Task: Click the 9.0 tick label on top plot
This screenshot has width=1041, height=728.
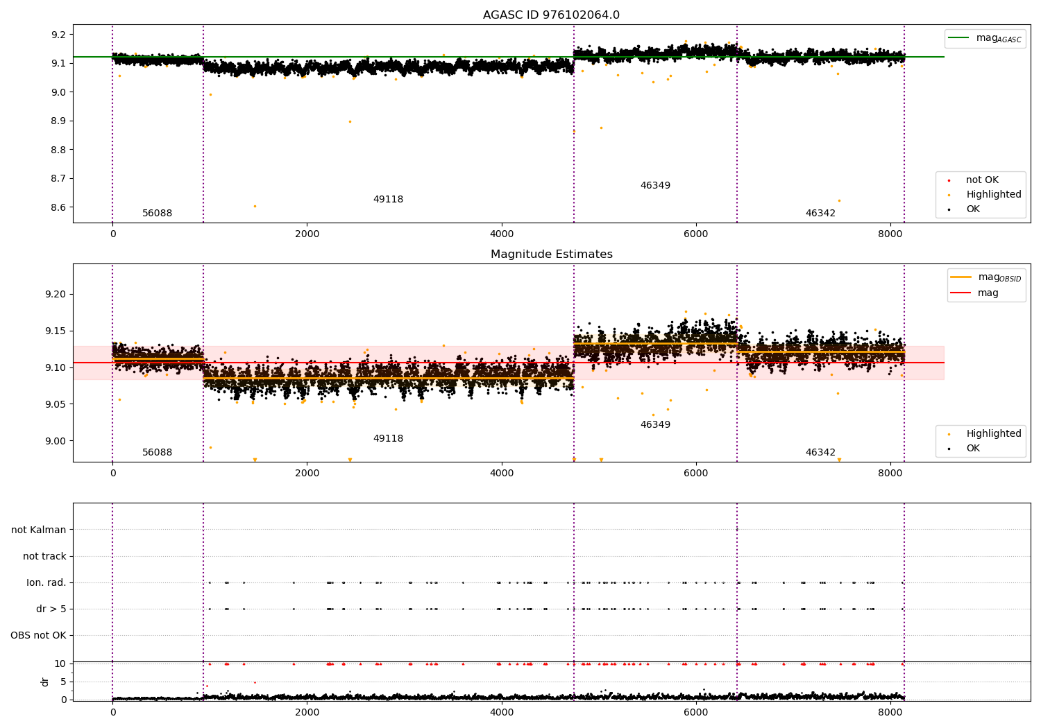Action: 59,92
